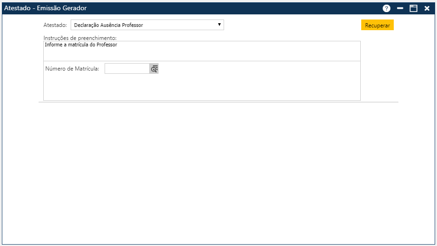Click the matrícula search lookup icon
The image size is (437, 246).
(x=154, y=69)
